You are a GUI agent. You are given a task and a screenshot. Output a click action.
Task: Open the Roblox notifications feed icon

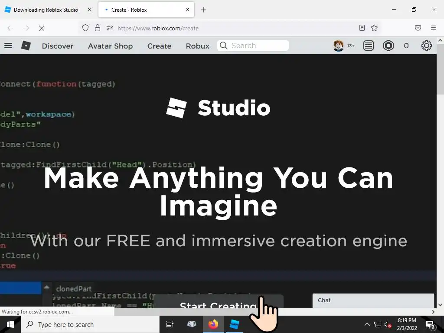click(368, 46)
